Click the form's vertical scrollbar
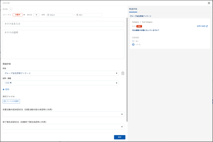The width and height of the screenshot is (213, 142). pos(127,70)
